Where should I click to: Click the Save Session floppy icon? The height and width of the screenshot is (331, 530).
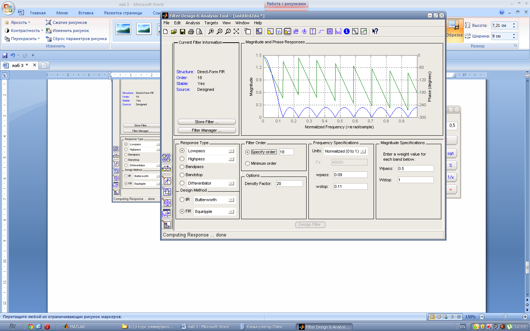tap(183, 32)
